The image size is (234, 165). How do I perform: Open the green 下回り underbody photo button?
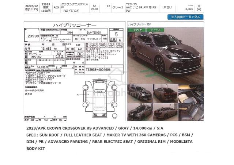pyautogui.click(x=136, y=30)
